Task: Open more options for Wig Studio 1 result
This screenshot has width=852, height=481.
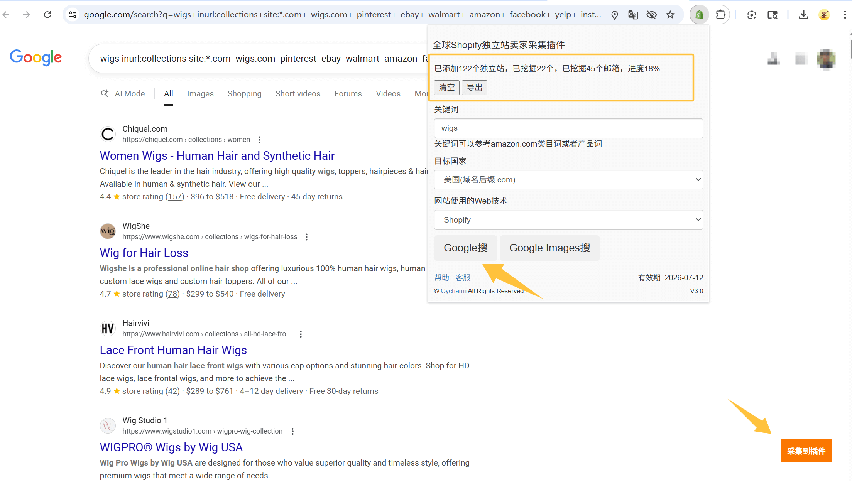Action: click(x=293, y=431)
